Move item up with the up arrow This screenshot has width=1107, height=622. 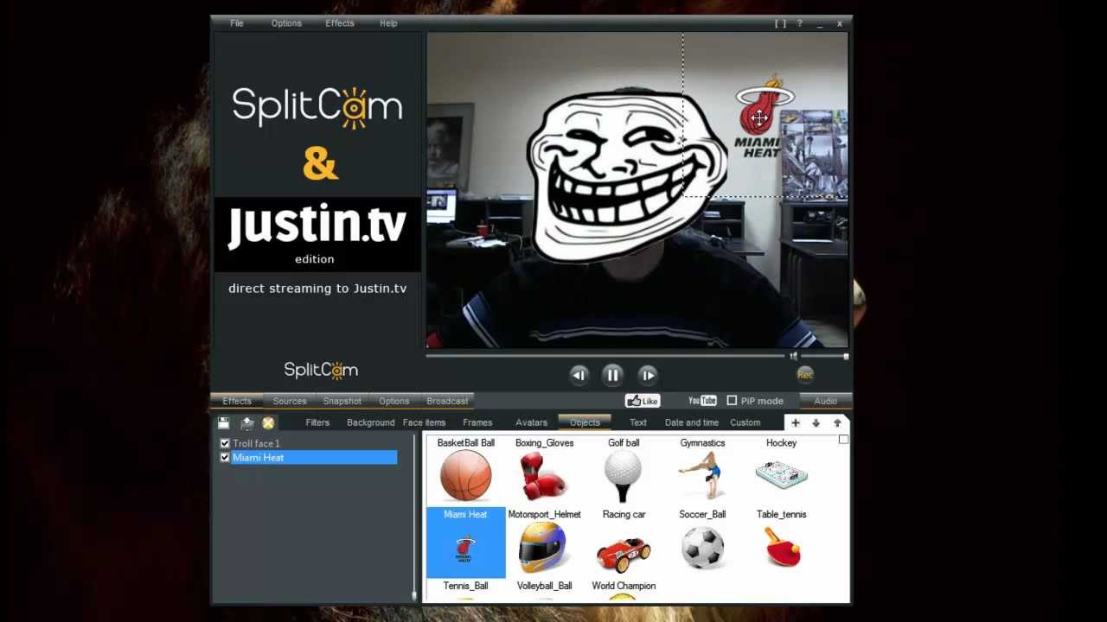tap(837, 423)
